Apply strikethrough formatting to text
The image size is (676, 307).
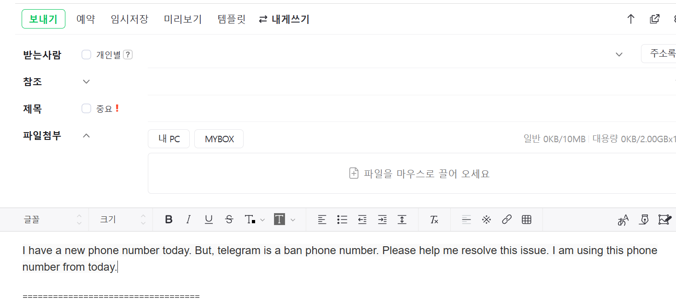(x=229, y=220)
